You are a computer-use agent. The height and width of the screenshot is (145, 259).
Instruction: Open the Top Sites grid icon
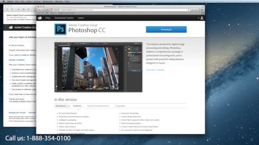[47, 13]
